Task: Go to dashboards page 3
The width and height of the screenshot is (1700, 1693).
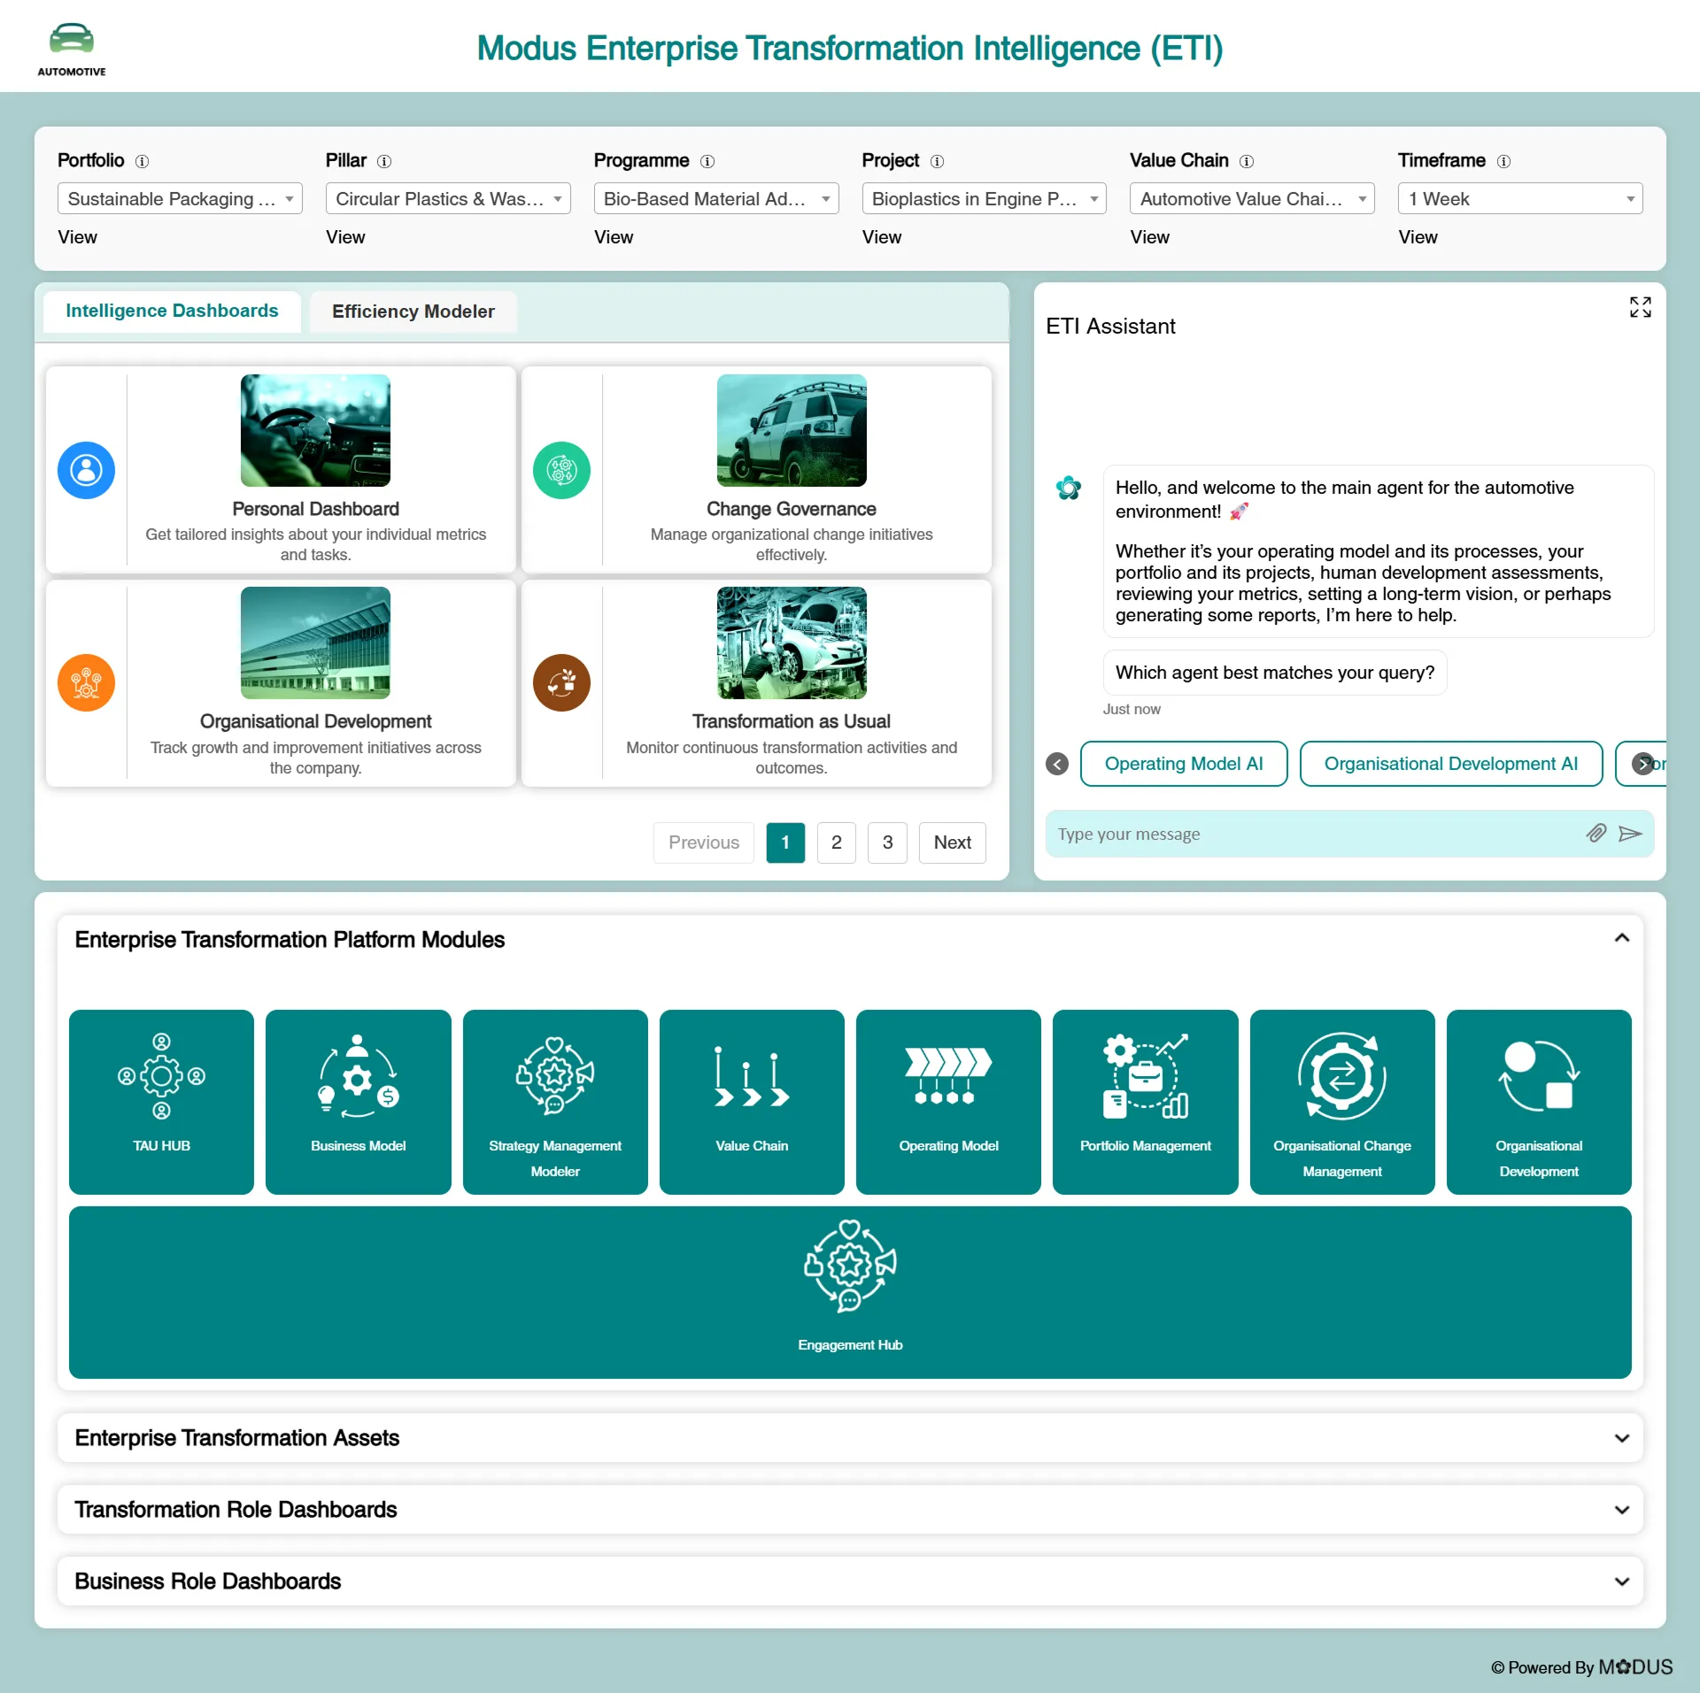Action: 887,843
